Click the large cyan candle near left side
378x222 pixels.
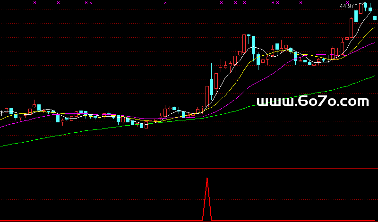(x=58, y=117)
